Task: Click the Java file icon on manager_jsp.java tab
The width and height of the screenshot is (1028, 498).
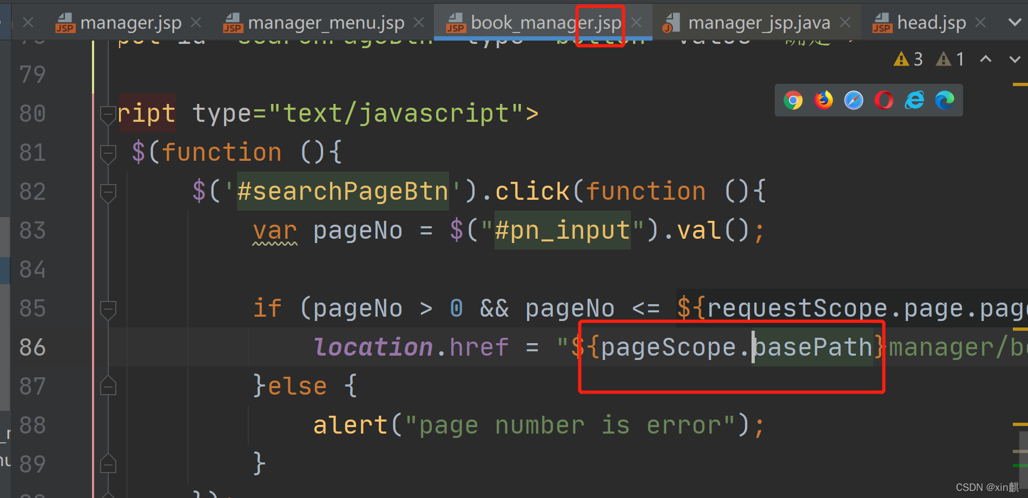Action: pyautogui.click(x=671, y=23)
